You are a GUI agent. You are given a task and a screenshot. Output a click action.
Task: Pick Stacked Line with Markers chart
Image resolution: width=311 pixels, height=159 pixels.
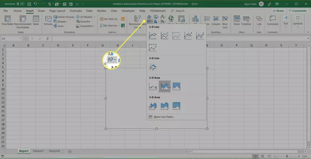200,36
